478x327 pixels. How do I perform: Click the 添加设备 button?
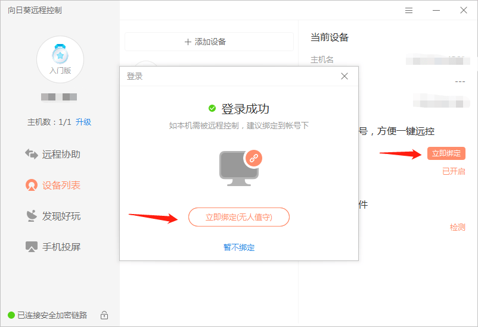pos(209,42)
